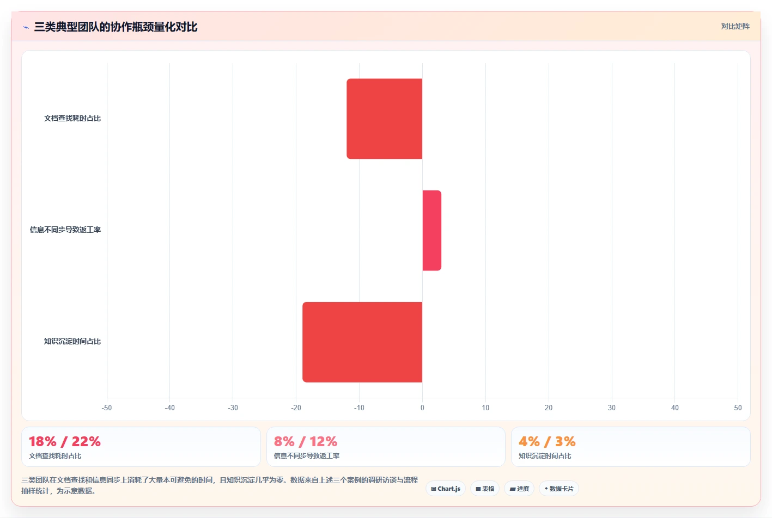Viewport: 772px width, 518px height.
Task: Click the Chart.js tag chip
Action: 446,489
